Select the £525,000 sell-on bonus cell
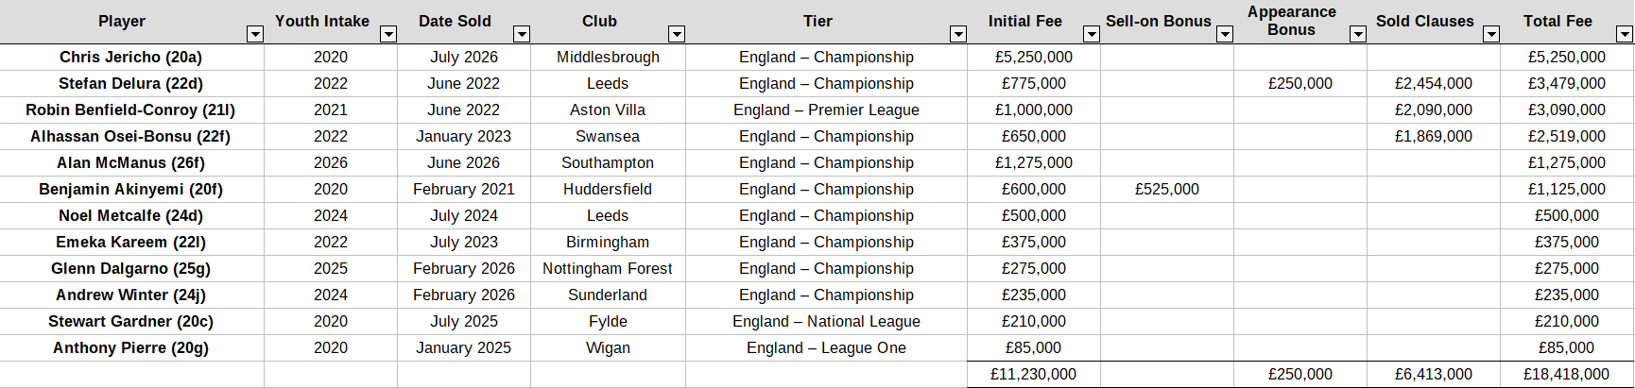Image resolution: width=1635 pixels, height=388 pixels. [1166, 189]
